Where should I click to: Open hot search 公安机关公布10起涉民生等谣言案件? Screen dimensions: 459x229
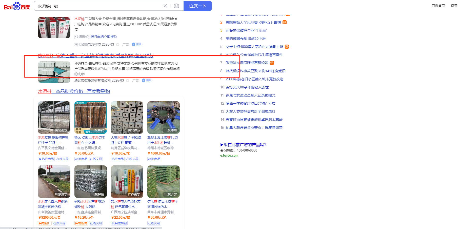tap(254, 55)
